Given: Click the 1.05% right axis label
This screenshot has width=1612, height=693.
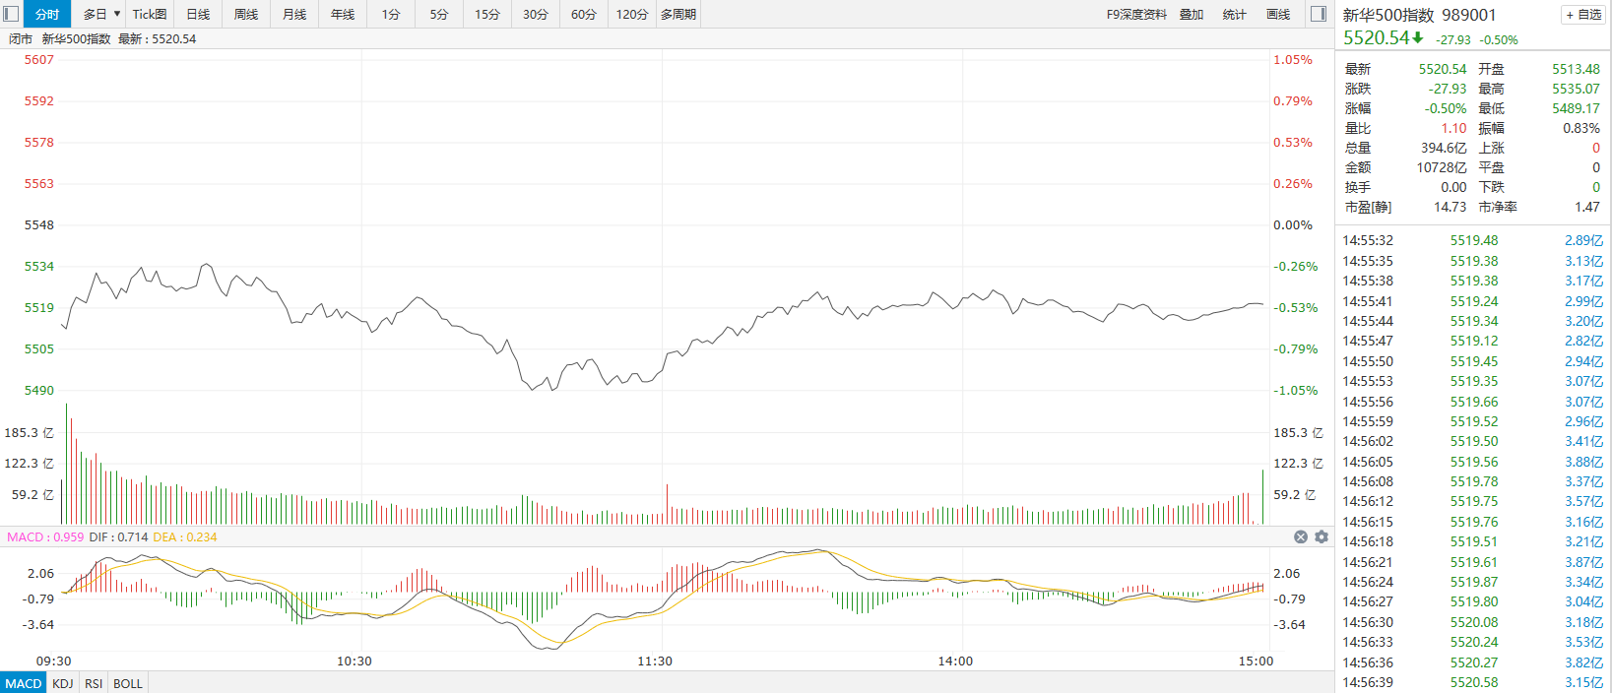Looking at the screenshot, I should (1293, 59).
